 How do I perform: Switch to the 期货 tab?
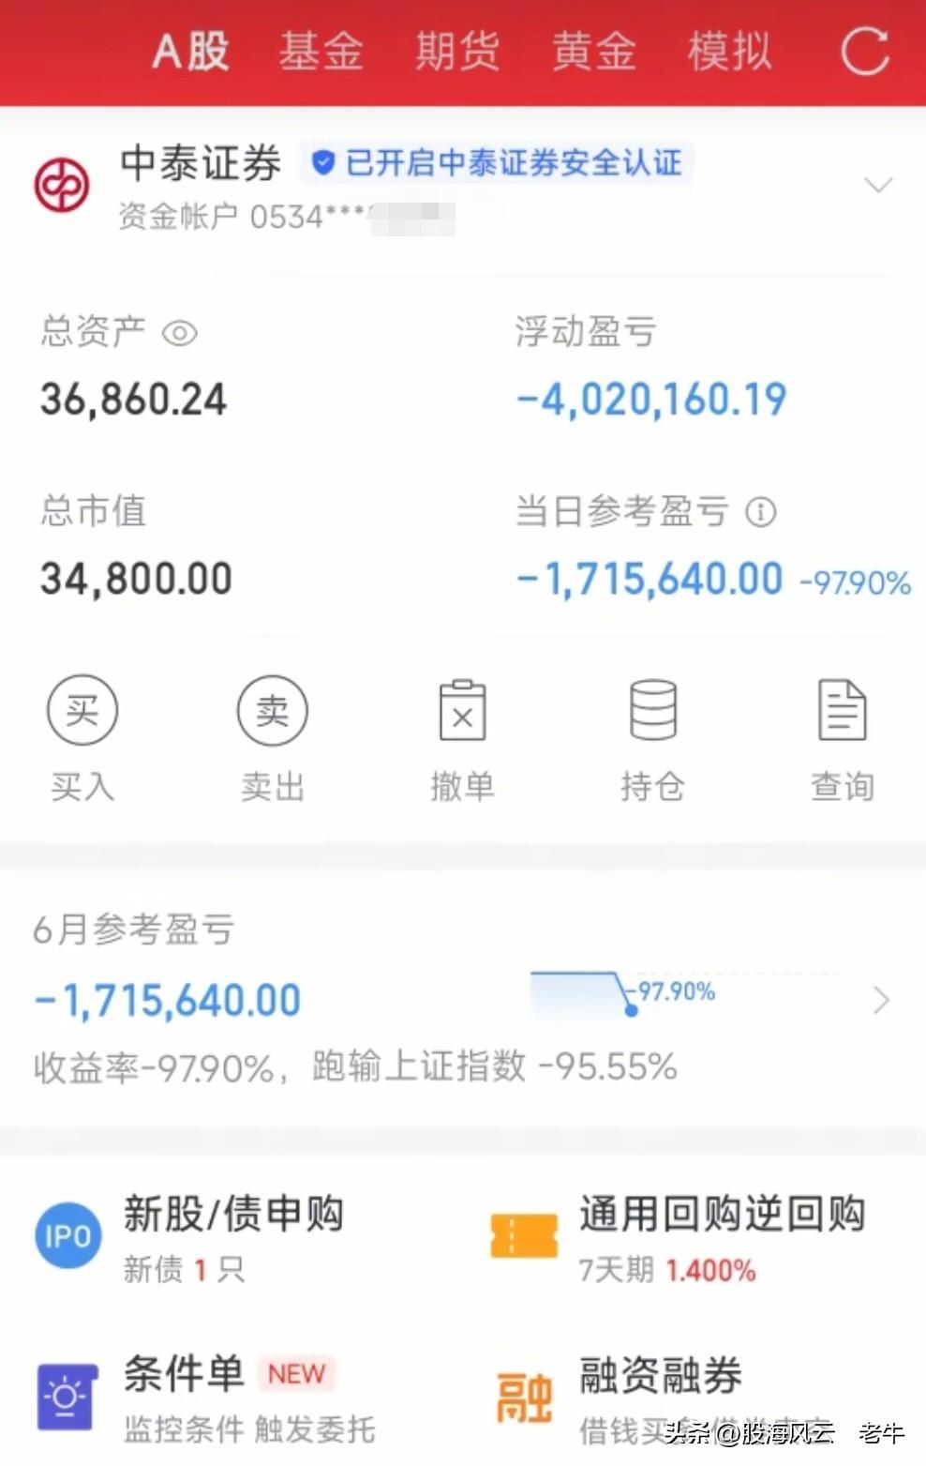click(457, 51)
